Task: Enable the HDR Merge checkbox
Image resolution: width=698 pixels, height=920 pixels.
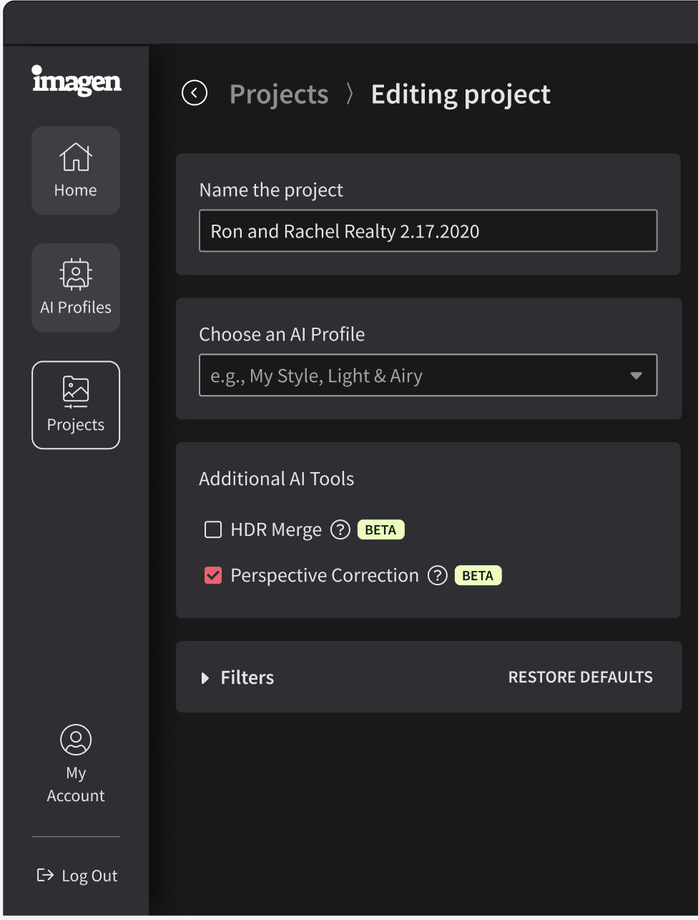Action: [213, 529]
